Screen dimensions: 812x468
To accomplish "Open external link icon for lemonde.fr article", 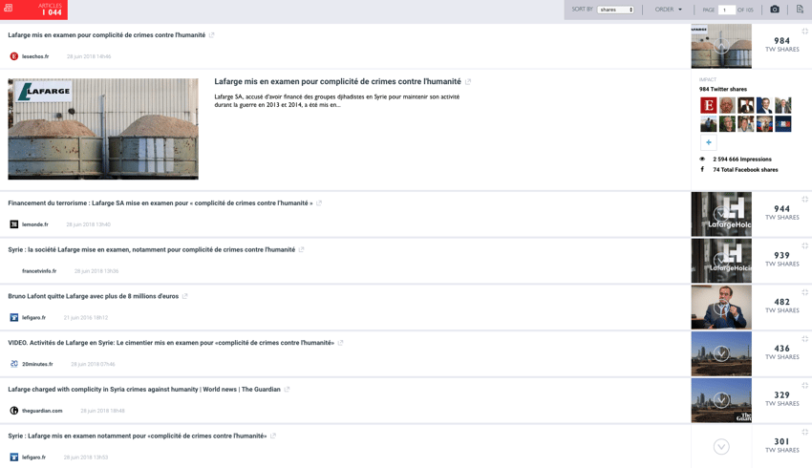I will coord(319,203).
